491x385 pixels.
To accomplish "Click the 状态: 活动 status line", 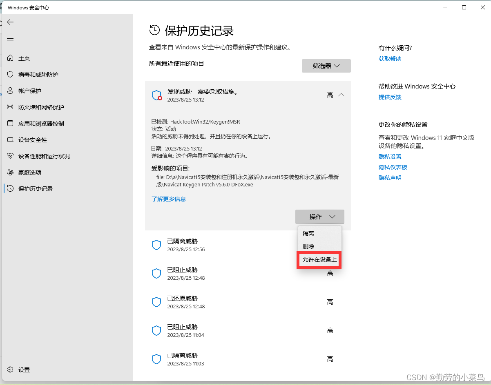I will tap(164, 129).
